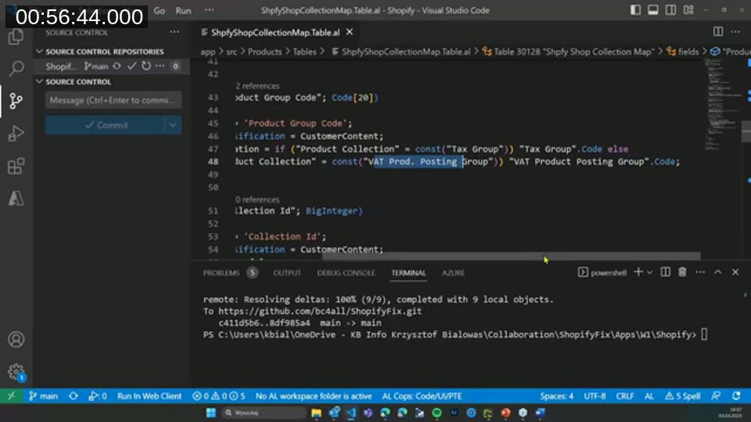The image size is (751, 422).
Task: Click the Commit button
Action: coord(105,125)
